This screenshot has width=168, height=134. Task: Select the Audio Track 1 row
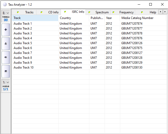tap(89, 24)
